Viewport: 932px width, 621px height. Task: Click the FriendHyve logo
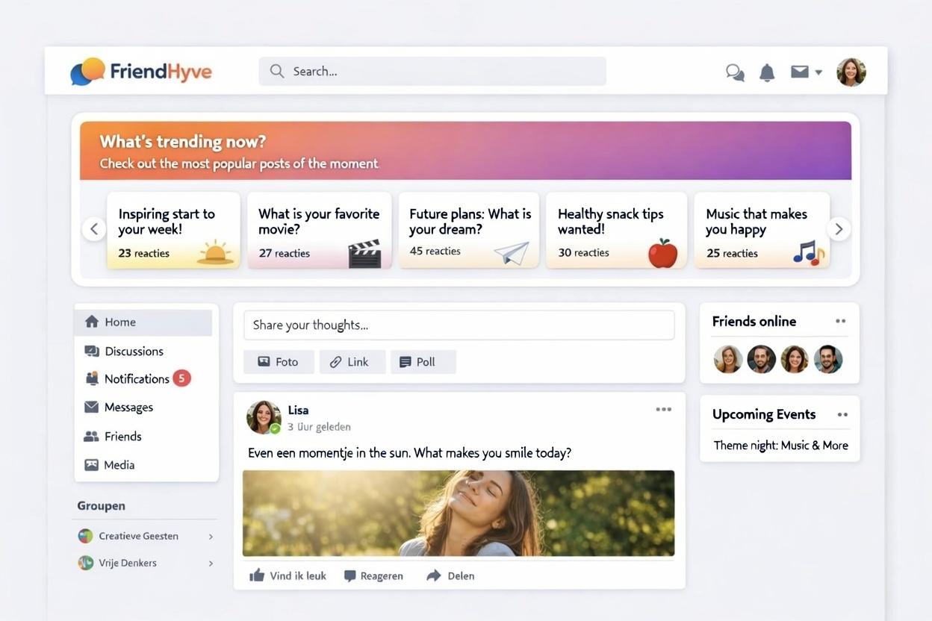(141, 72)
